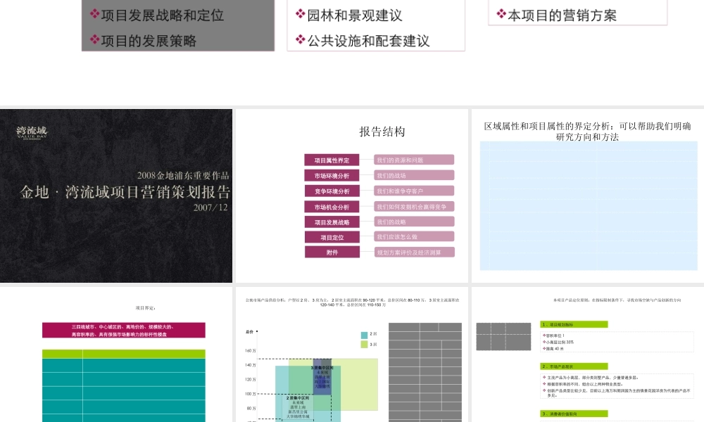Open the 报告结构 slide thumbnail

point(351,196)
